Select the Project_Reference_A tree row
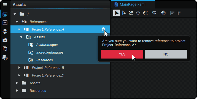Screen dimensions: 197x99 point(60,29)
